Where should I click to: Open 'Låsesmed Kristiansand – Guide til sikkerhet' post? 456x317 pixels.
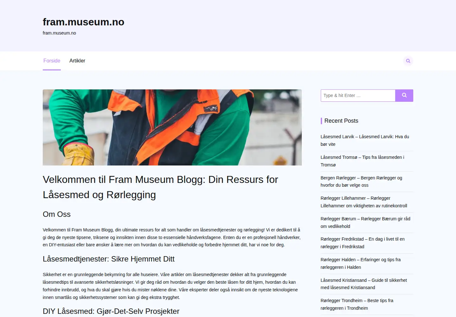[x=364, y=284]
